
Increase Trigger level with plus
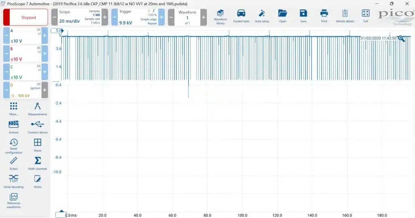pyautogui.click(x=161, y=17)
